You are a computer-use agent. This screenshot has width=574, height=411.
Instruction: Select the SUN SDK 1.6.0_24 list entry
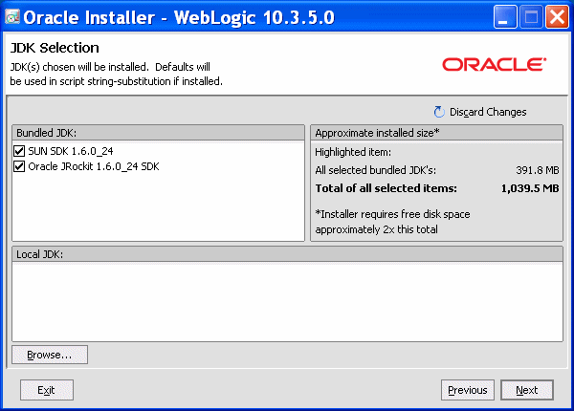point(71,151)
